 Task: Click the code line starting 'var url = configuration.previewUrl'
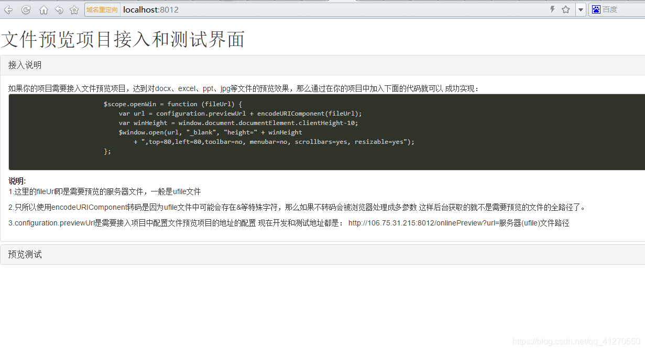pos(240,114)
